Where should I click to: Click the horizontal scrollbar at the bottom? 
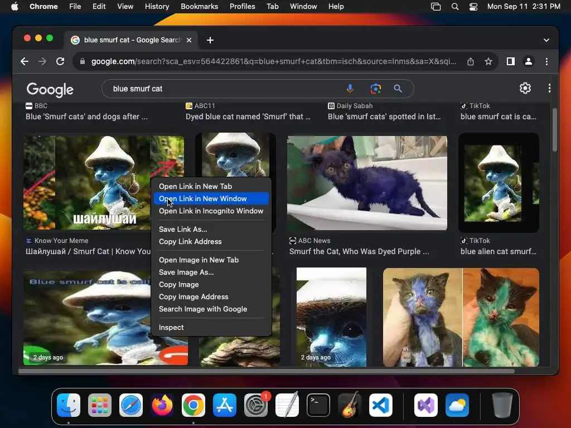point(266,371)
